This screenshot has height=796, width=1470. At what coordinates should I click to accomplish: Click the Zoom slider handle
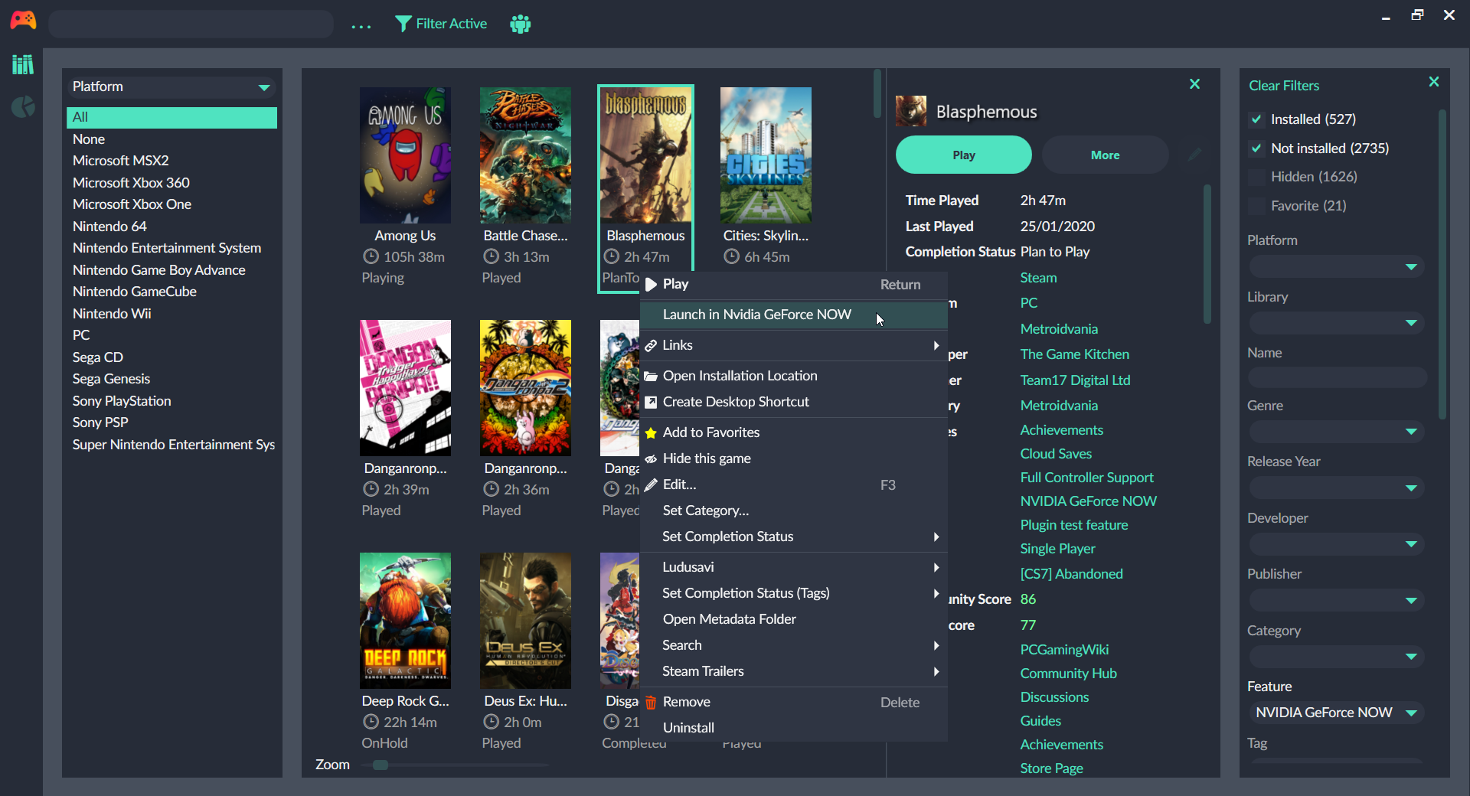[x=381, y=765]
